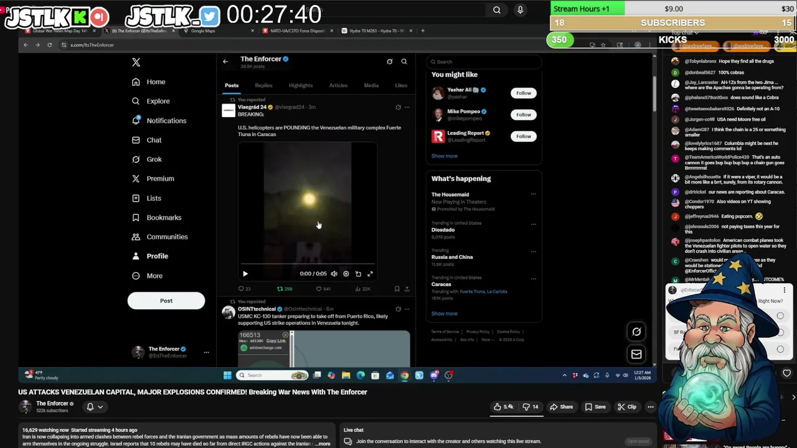The image size is (797, 448).
Task: Open Home in the X sidebar
Action: click(148, 82)
